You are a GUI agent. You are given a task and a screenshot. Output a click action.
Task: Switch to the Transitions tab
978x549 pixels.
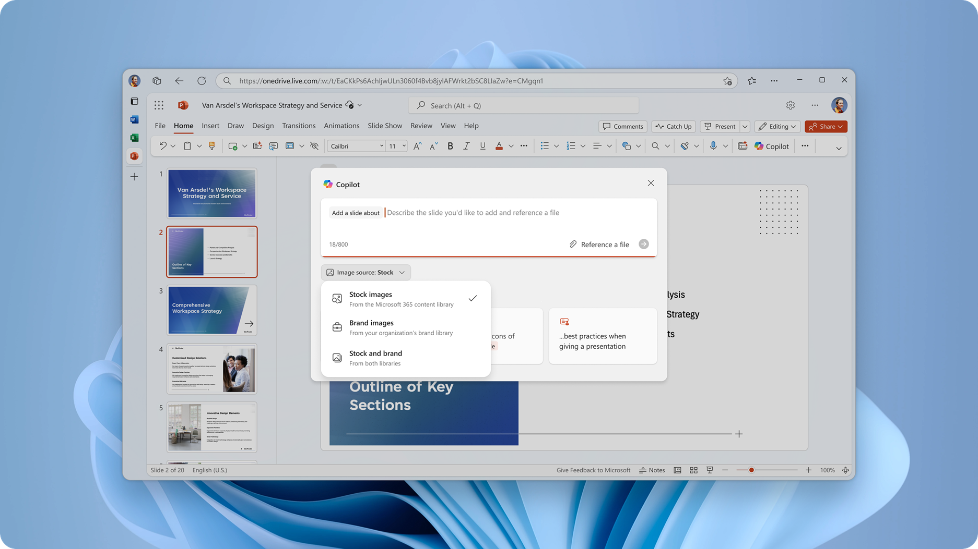coord(299,126)
